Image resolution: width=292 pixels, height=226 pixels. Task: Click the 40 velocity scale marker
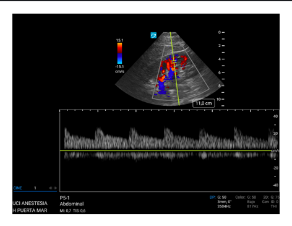(275, 116)
